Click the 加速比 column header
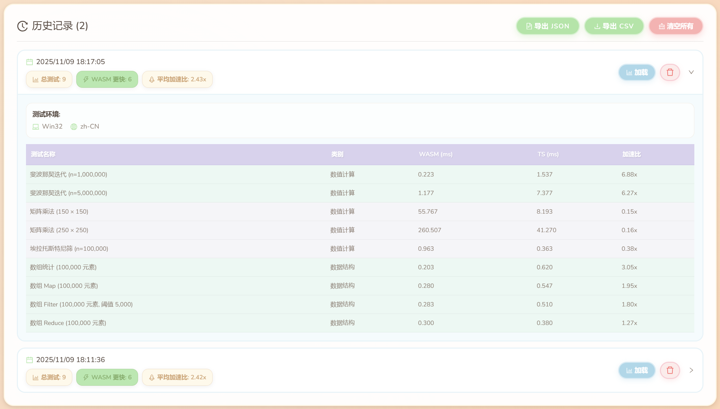Image resolution: width=720 pixels, height=409 pixels. pyautogui.click(x=631, y=154)
